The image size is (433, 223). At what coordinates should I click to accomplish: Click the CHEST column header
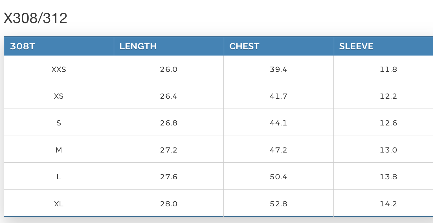coord(244,46)
